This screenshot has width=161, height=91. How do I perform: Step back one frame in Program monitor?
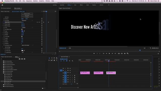click(106, 53)
